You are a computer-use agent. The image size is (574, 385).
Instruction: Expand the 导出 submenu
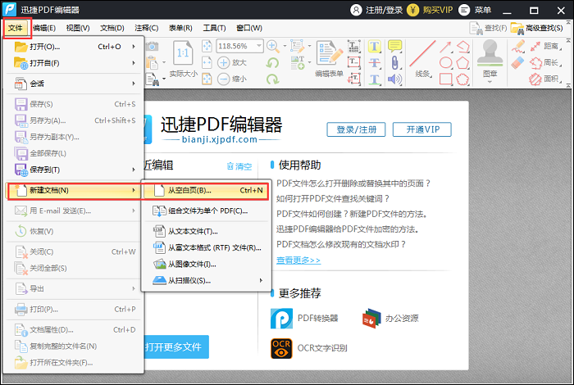[75, 289]
